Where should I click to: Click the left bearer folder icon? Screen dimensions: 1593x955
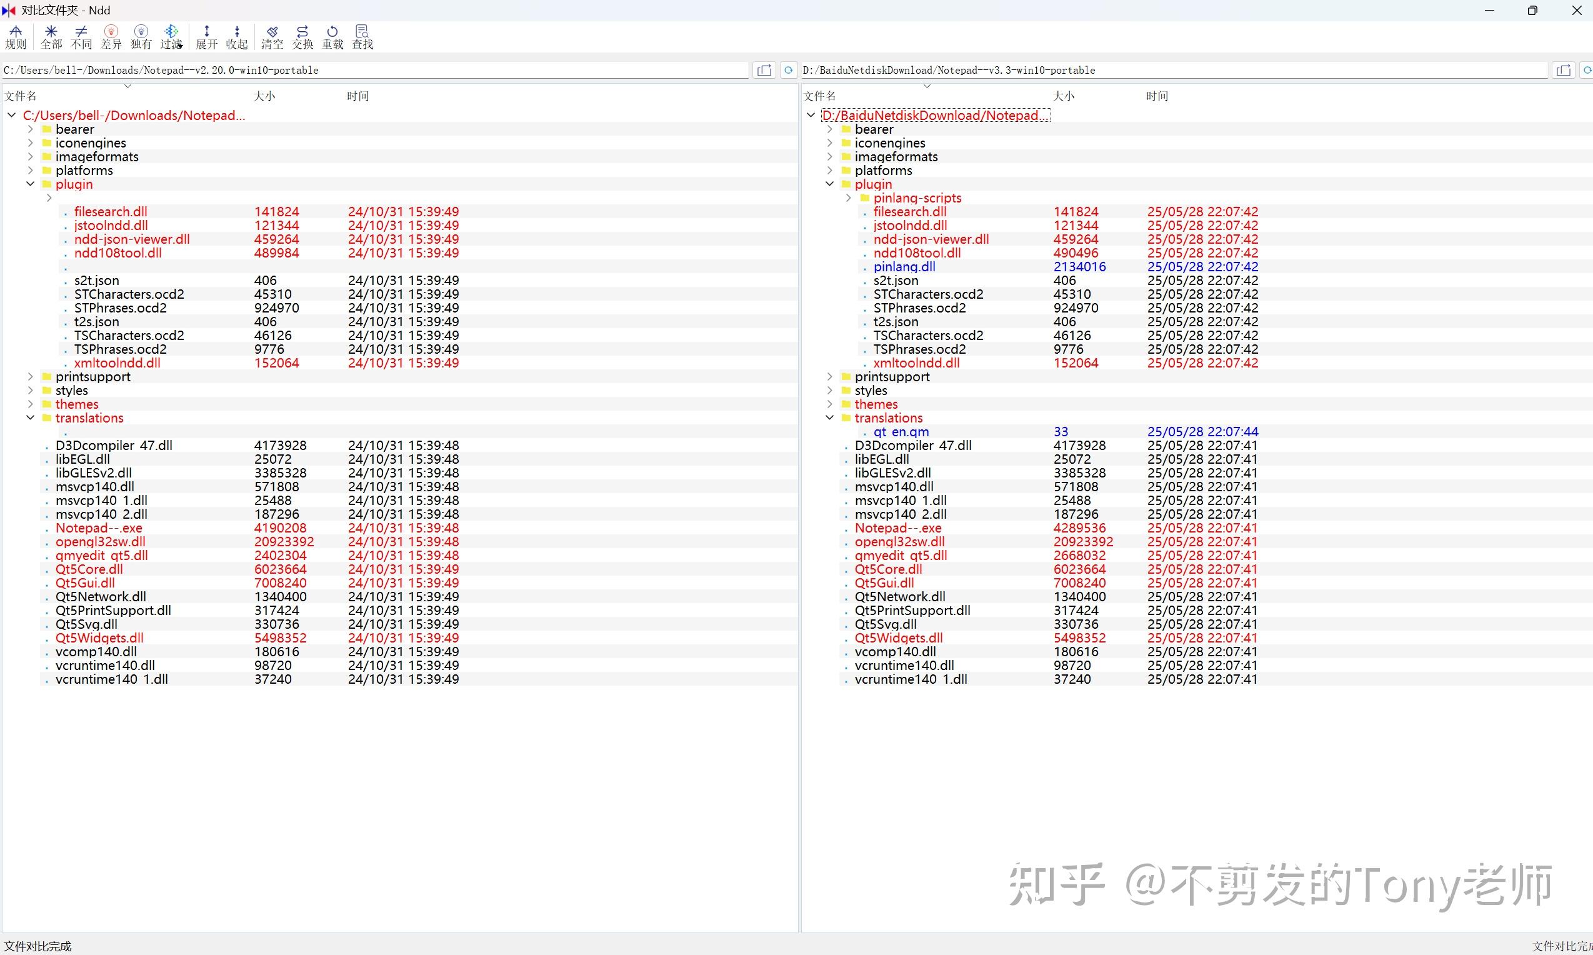click(46, 129)
